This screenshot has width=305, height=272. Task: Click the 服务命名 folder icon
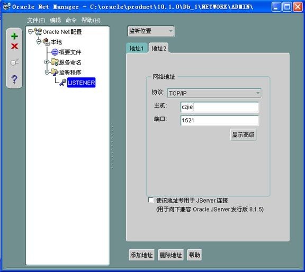pos(55,62)
